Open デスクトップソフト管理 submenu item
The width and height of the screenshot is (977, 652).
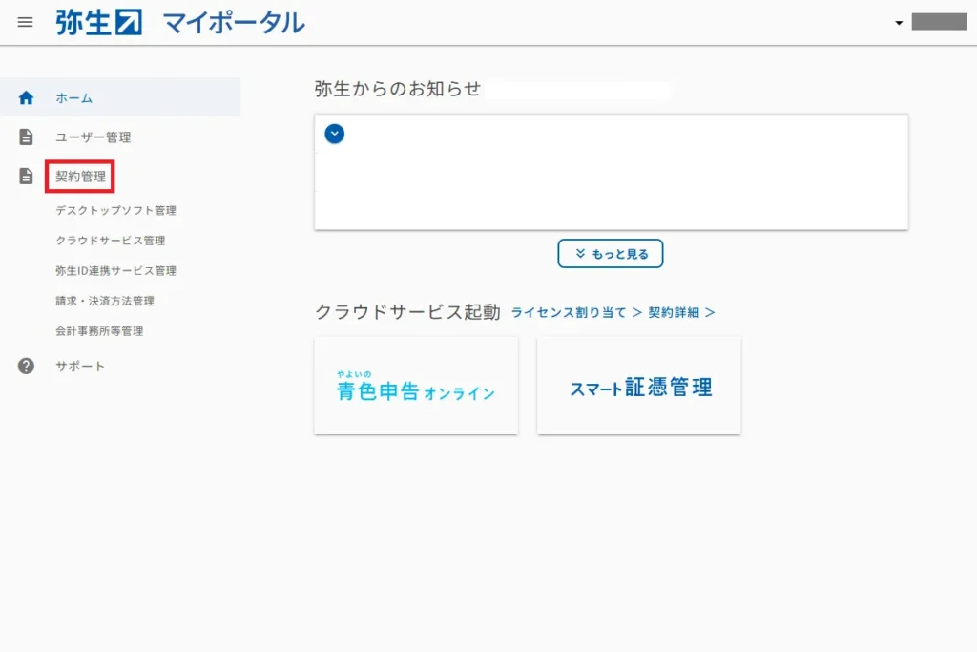115,211
